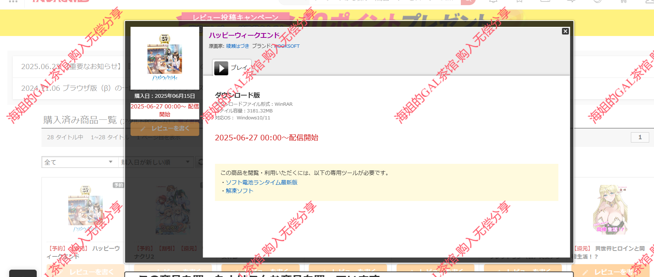Open the HOOKSOFT brand link
The height and width of the screenshot is (277, 654).
tap(287, 46)
